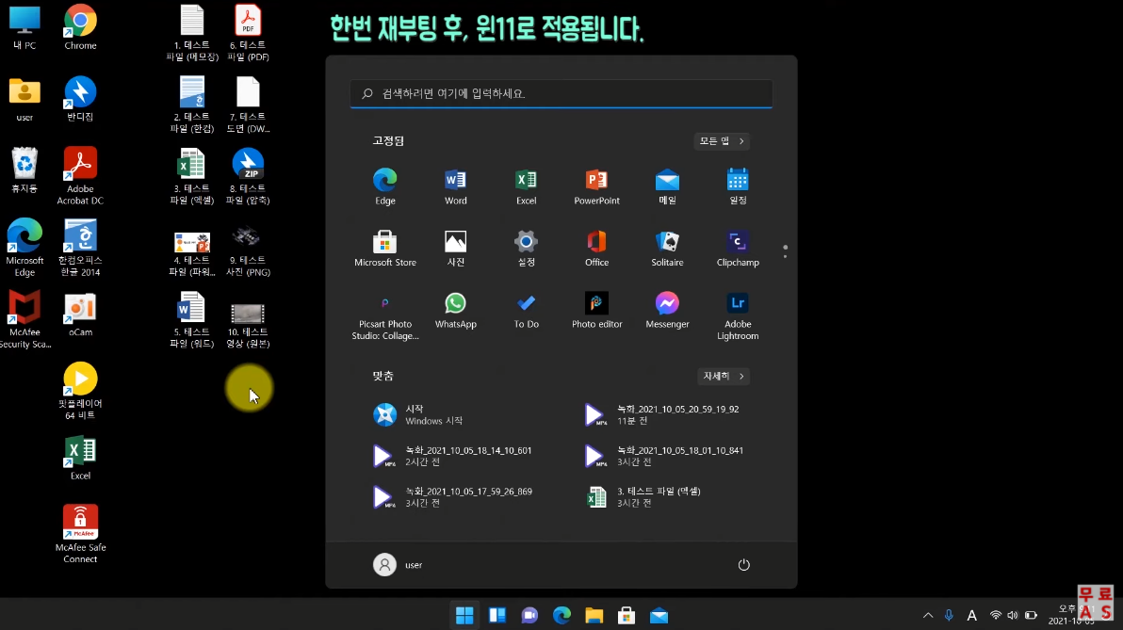Open the user account menu
Viewport: 1123px width, 630px height.
click(x=399, y=565)
